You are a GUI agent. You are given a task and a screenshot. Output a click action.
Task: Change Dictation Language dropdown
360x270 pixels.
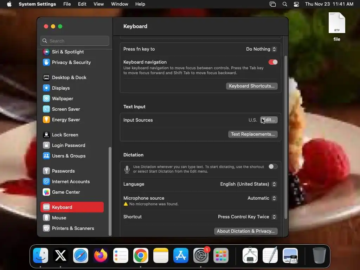click(248, 184)
